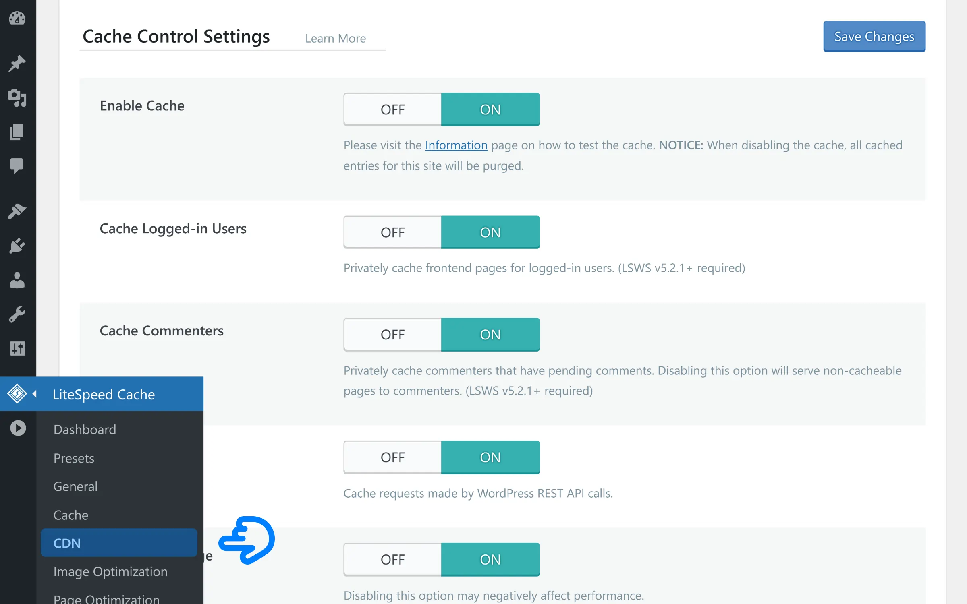Open LiteSpeed Dashboard submenu item

[x=85, y=430]
